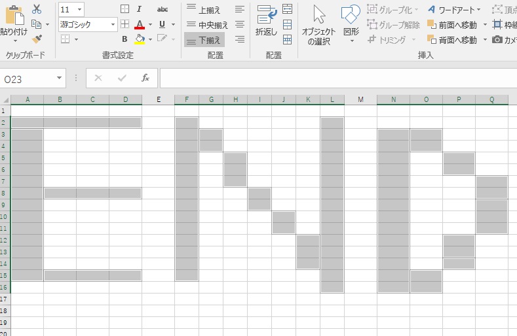Click the bottom unmerge cells icon

pos(287,39)
